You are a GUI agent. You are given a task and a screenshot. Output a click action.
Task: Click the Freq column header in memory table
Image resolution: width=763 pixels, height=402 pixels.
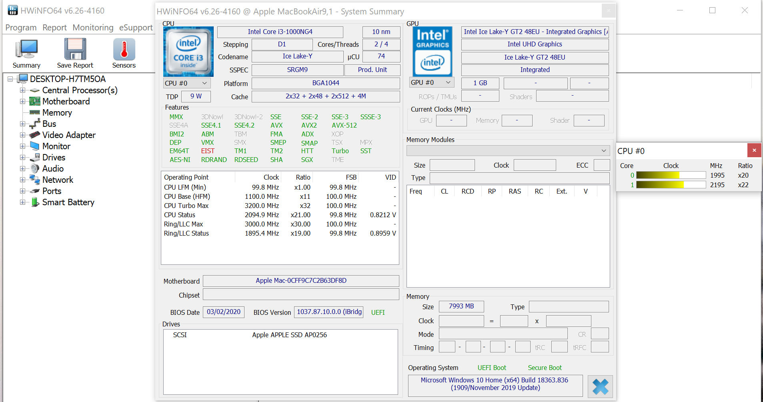coord(416,191)
